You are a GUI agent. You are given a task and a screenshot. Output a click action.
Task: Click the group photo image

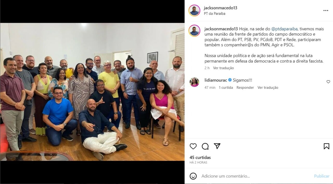point(92,92)
